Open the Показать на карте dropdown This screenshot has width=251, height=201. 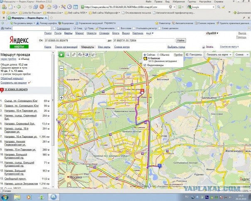point(219,54)
